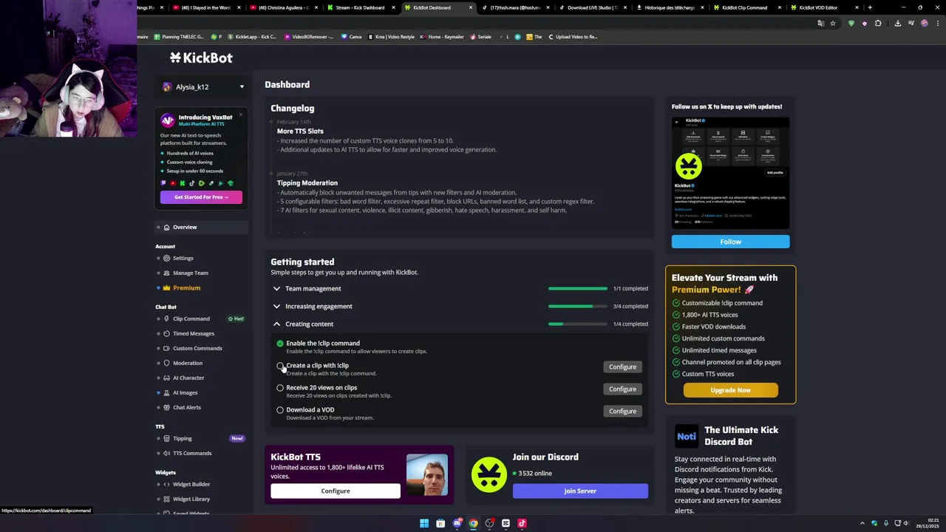Viewport: 946px width, 532px height.
Task: Click the Clip Command sidebar icon
Action: [166, 318]
